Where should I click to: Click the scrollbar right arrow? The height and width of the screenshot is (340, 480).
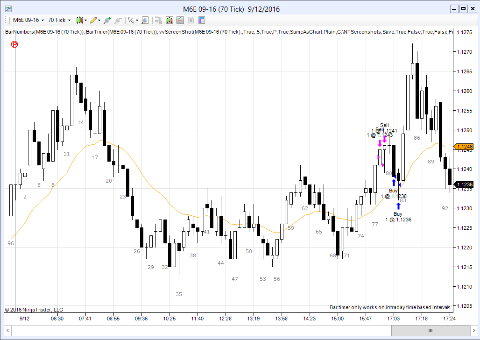pyautogui.click(x=474, y=331)
